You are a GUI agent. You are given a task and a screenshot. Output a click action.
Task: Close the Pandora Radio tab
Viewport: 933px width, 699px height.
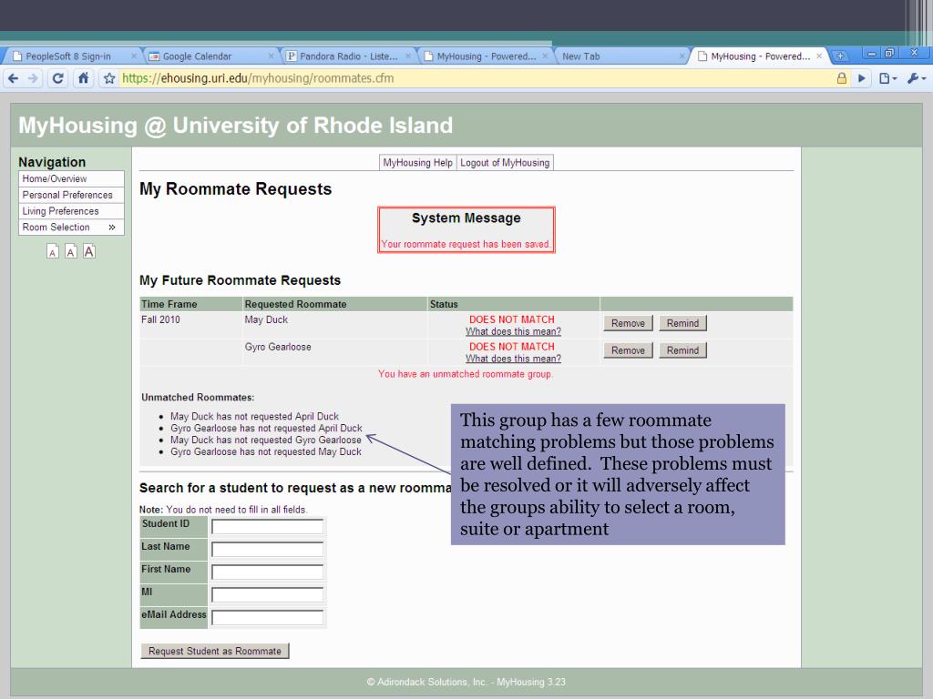(407, 56)
